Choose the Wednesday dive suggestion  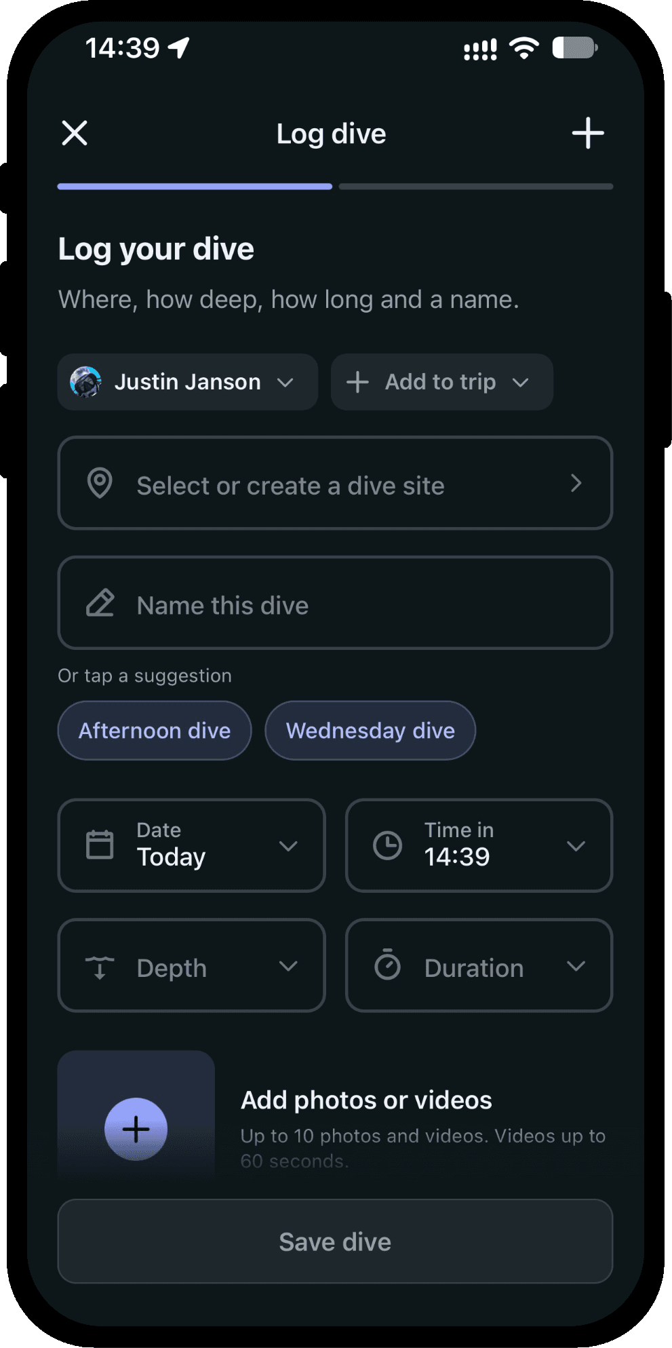coord(370,731)
